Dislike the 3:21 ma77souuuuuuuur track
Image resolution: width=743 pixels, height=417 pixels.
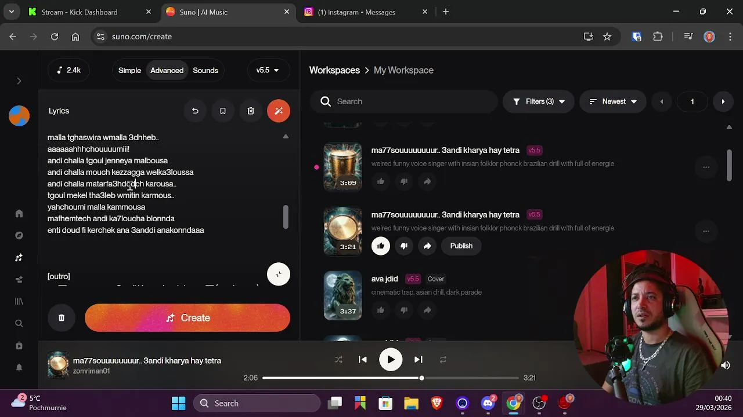tap(404, 246)
